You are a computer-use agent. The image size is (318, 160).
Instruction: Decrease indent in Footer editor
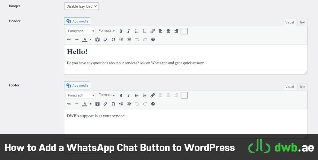(121, 104)
